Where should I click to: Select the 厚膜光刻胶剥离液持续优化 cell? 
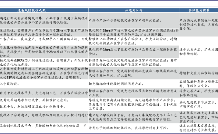click(133, 100)
